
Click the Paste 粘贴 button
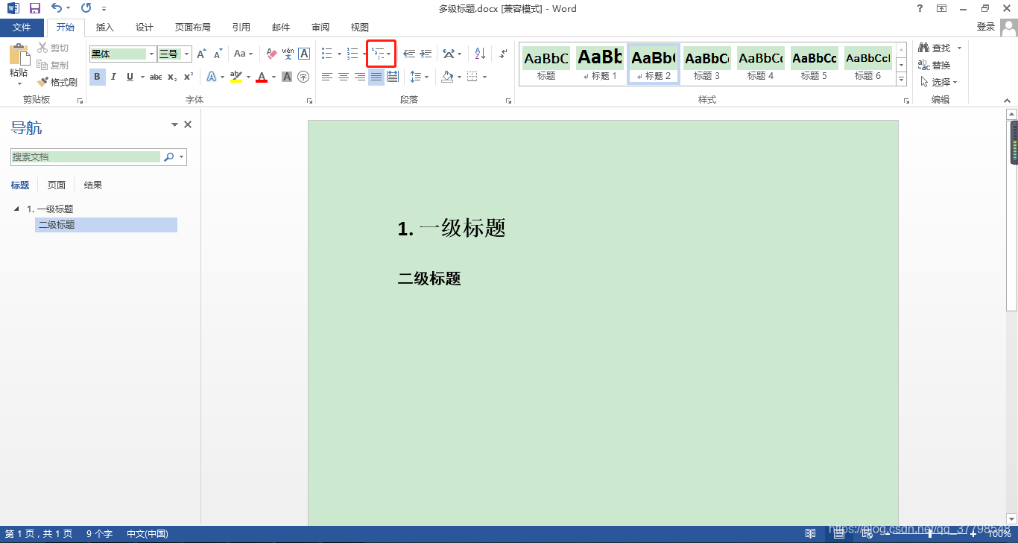click(x=19, y=63)
